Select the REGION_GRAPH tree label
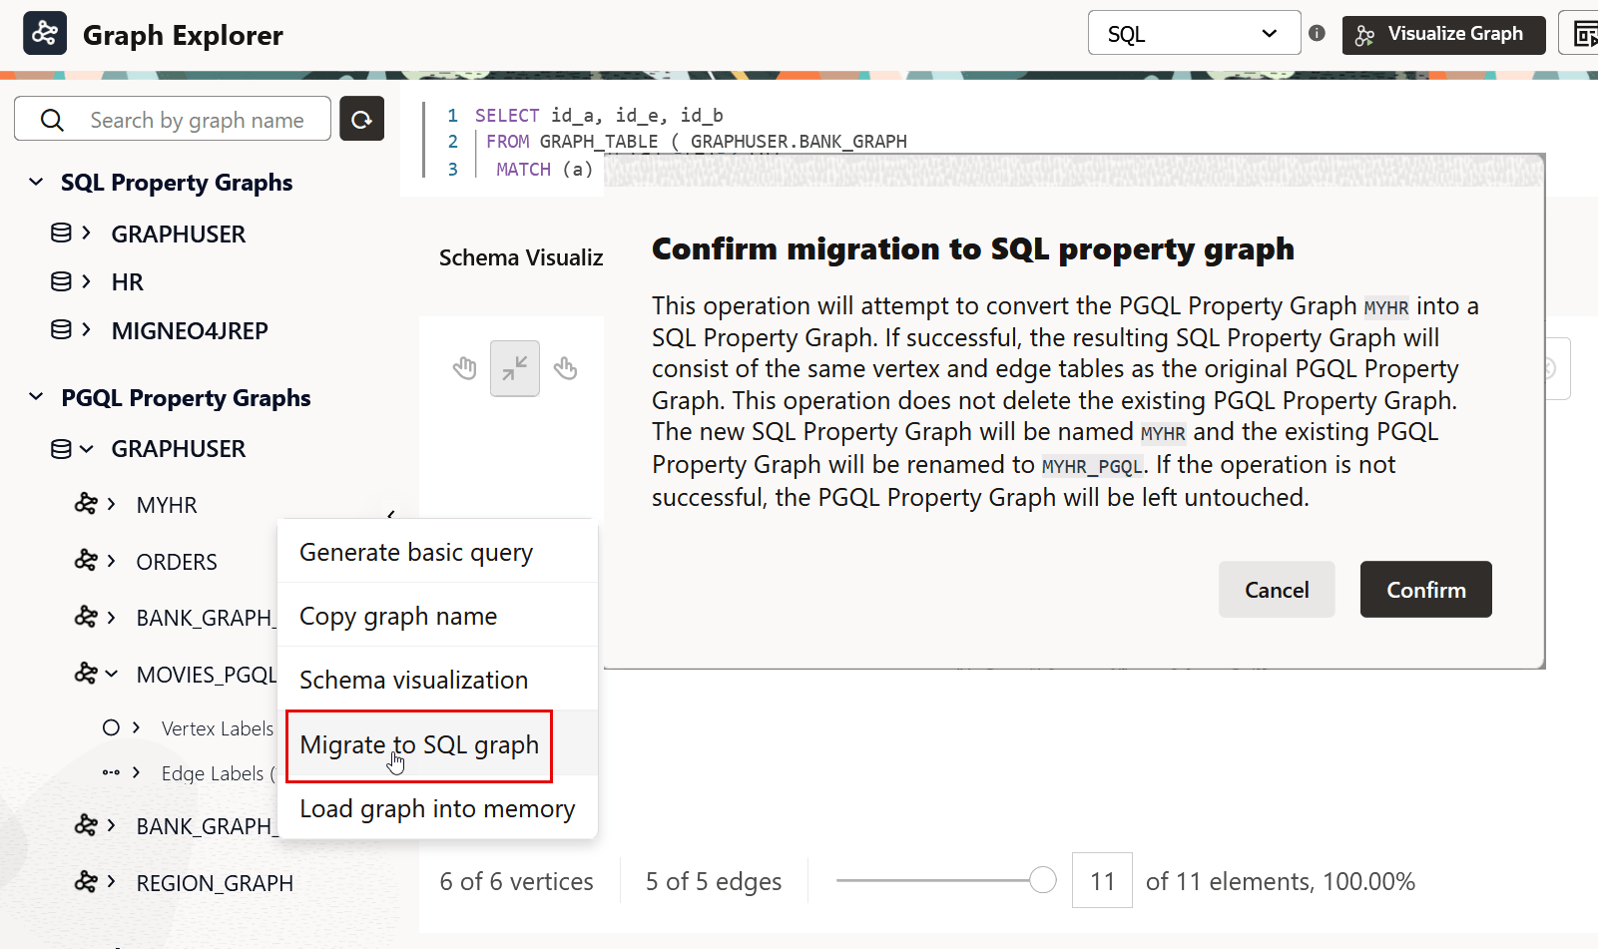Screen dimensions: 1598x949 tap(215, 883)
